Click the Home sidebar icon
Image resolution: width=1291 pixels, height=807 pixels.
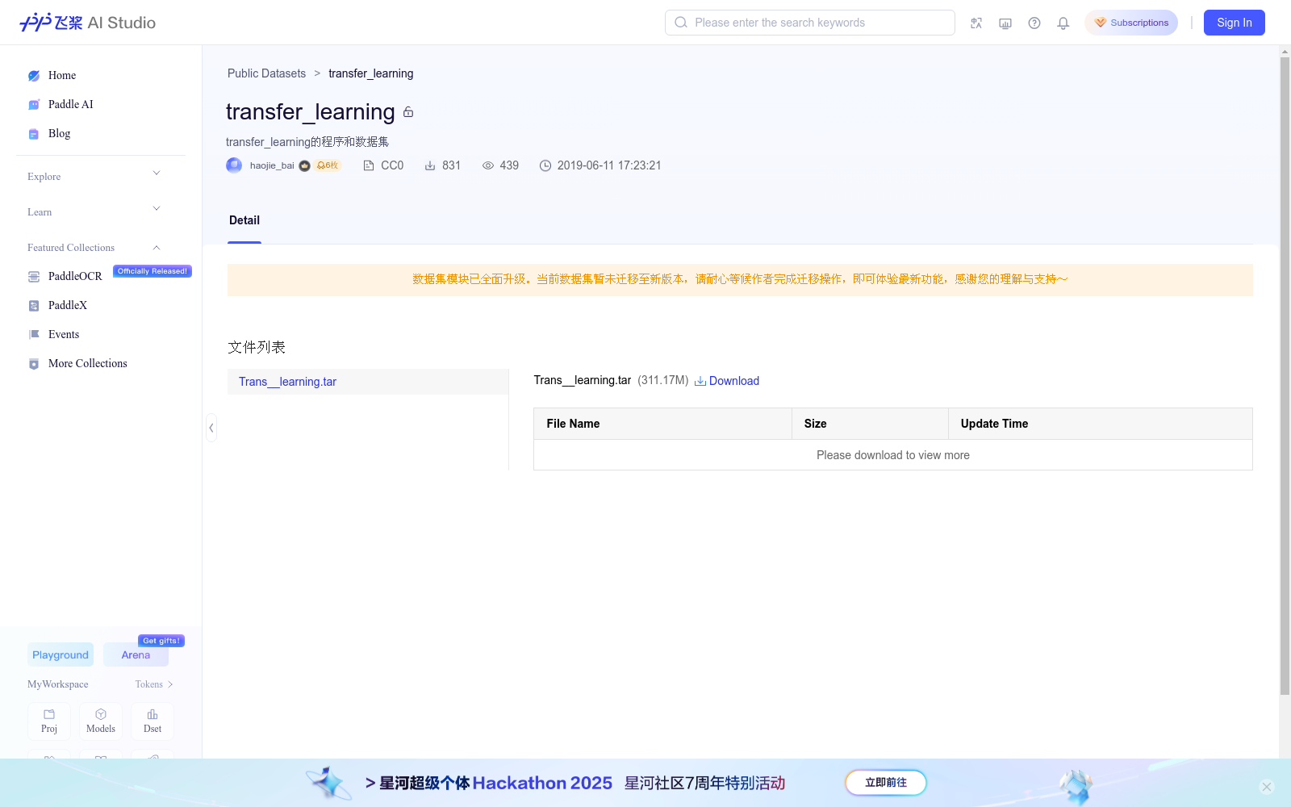pyautogui.click(x=34, y=76)
